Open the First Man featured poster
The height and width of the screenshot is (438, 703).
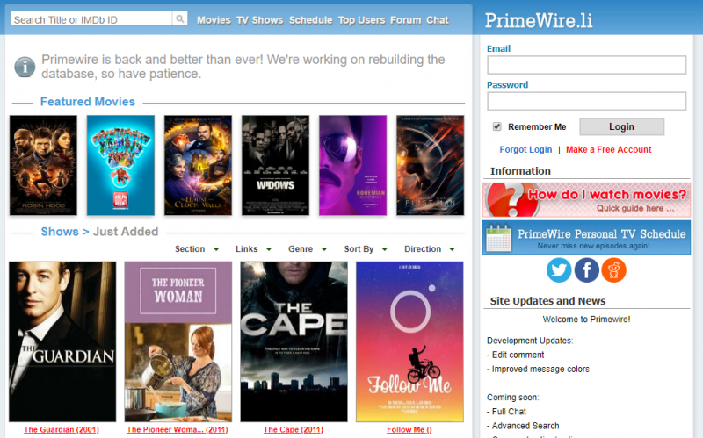[x=431, y=165]
